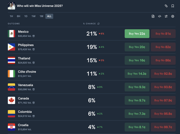
Task: Expand the Venezuela outcome row
Action: pyautogui.click(x=58, y=87)
